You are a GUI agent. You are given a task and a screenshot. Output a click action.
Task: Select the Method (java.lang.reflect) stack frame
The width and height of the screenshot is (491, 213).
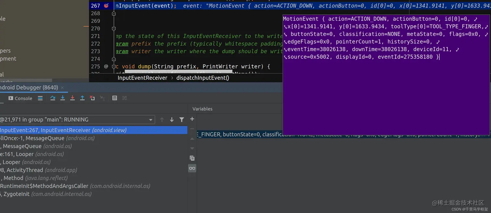[94, 178]
